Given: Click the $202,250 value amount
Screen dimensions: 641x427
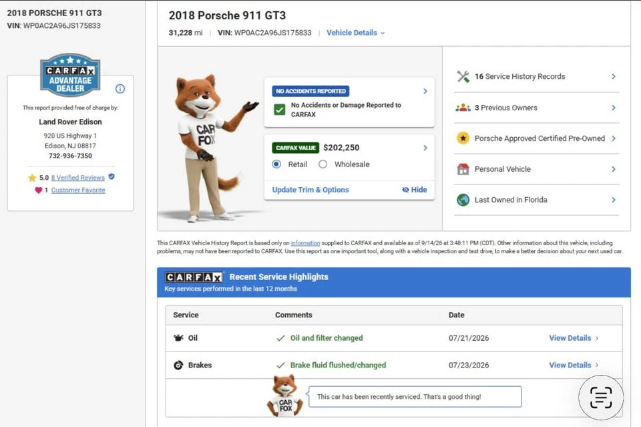Looking at the screenshot, I should (341, 148).
